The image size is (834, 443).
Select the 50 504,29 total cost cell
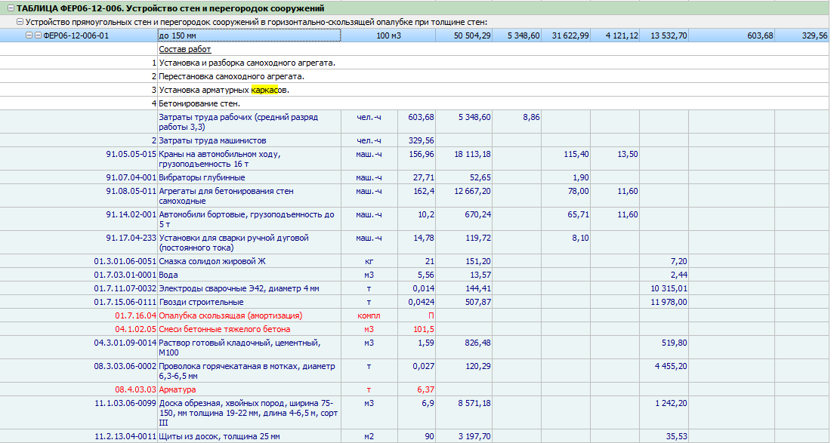point(464,35)
